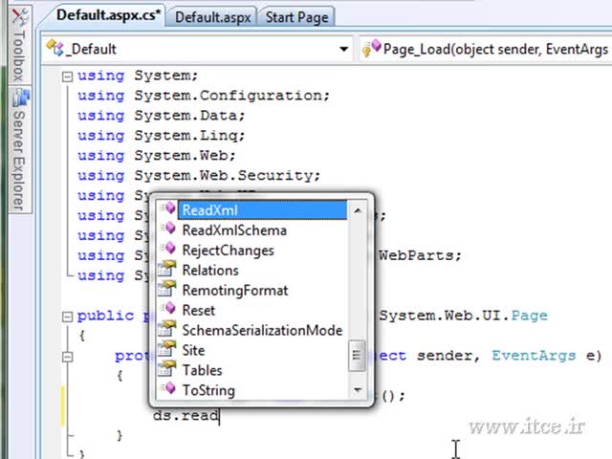Click the 'WebParts;' text in code
612x459 pixels.
click(421, 255)
